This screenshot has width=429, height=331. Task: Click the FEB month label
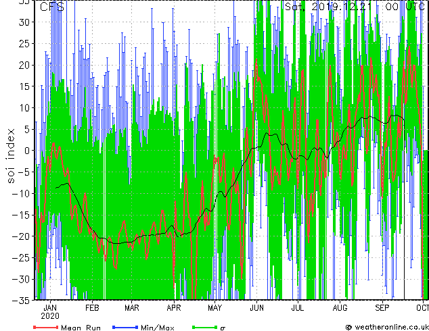coord(92,308)
